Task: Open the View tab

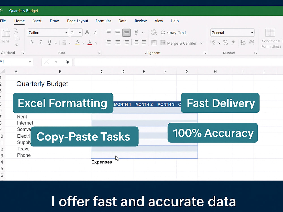Action: tap(159, 21)
